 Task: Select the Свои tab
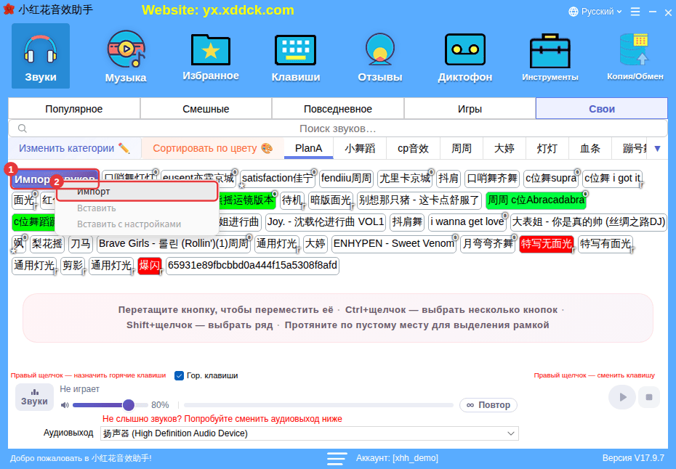[x=602, y=108]
